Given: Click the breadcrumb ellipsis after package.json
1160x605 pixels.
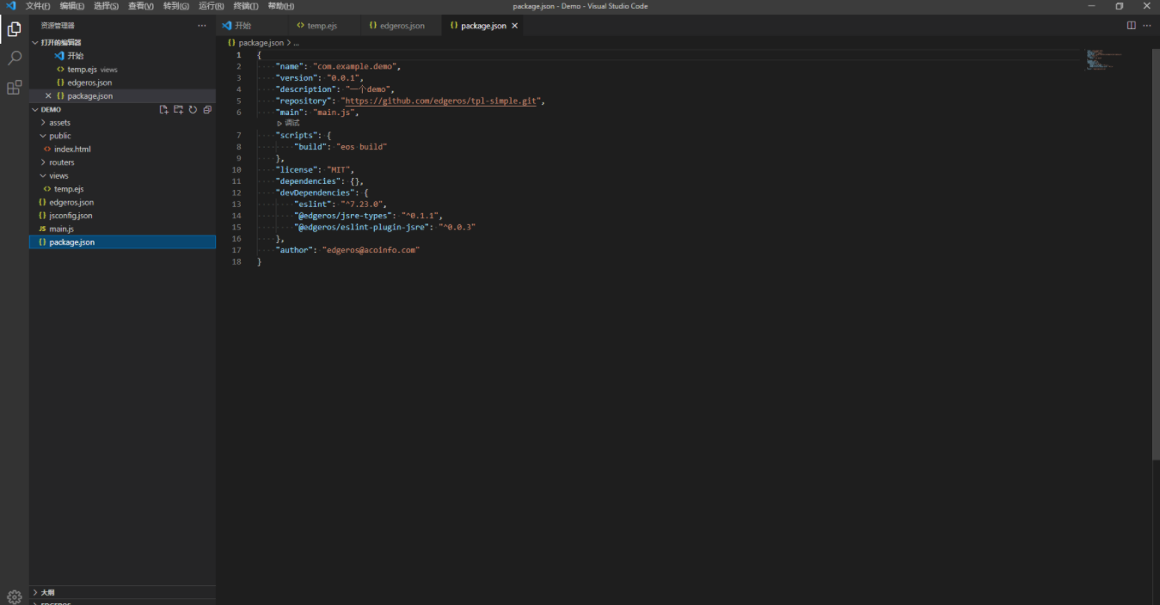Looking at the screenshot, I should pyautogui.click(x=295, y=42).
